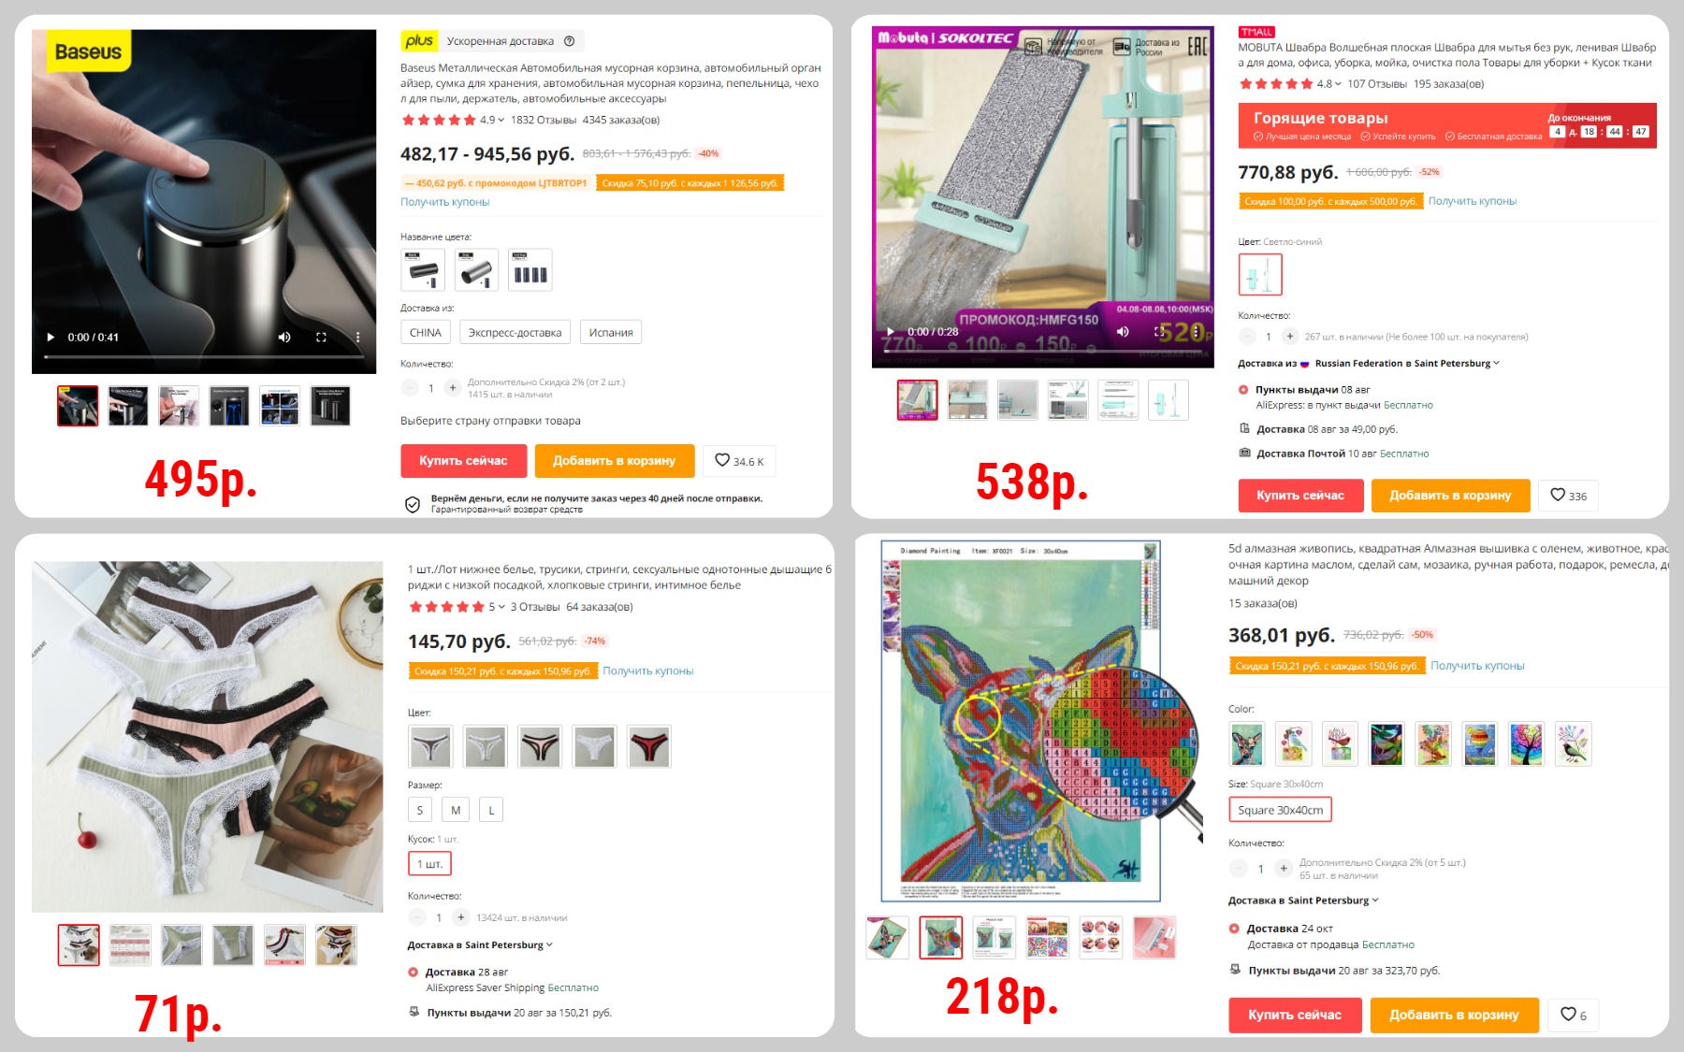Choose the Экспресс-доставка shipping option
Screen dimensions: 1684x1052
515,333
